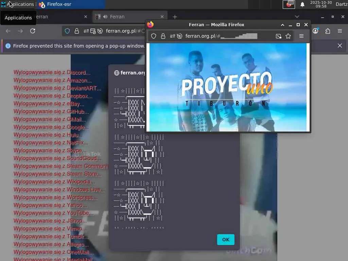The width and height of the screenshot is (348, 261).
Task: Click the Proyecto Uno Tiburón video
Action: [x=228, y=87]
